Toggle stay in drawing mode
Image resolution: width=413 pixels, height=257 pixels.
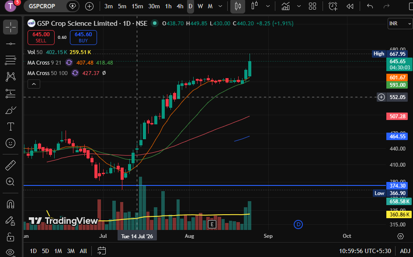tap(10, 221)
